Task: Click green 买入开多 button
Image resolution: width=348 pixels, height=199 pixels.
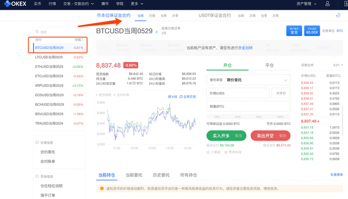Action: [226, 135]
